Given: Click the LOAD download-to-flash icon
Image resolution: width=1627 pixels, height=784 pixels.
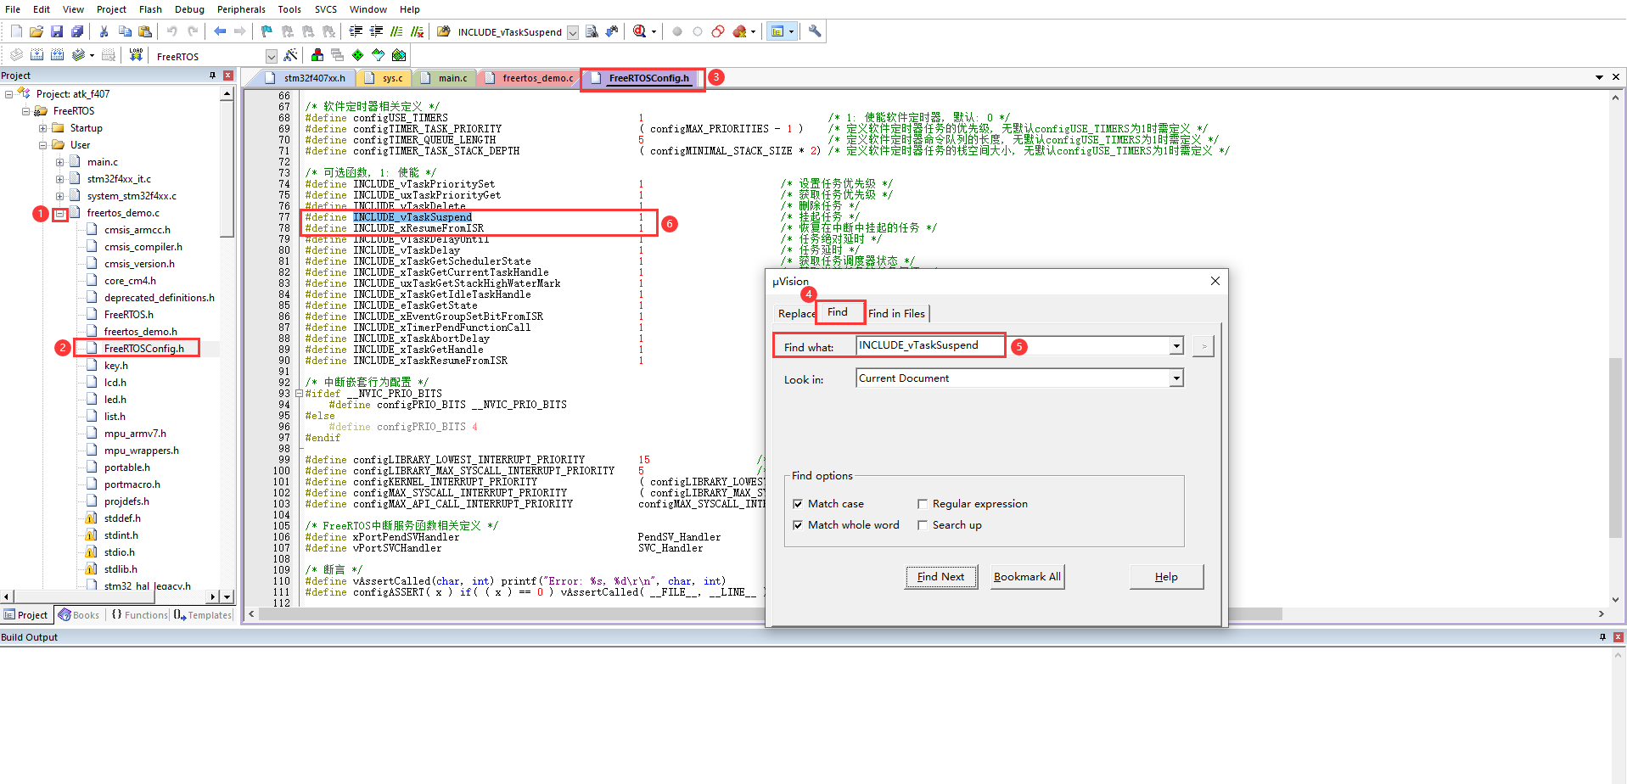Looking at the screenshot, I should pyautogui.click(x=136, y=54).
